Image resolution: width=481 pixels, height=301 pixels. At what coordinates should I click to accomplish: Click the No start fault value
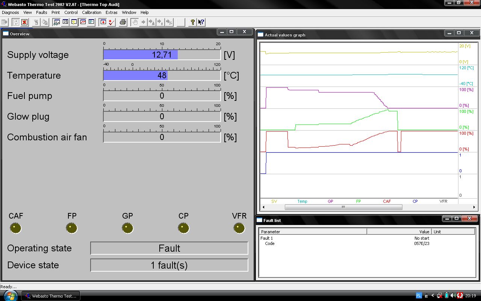pyautogui.click(x=422, y=238)
